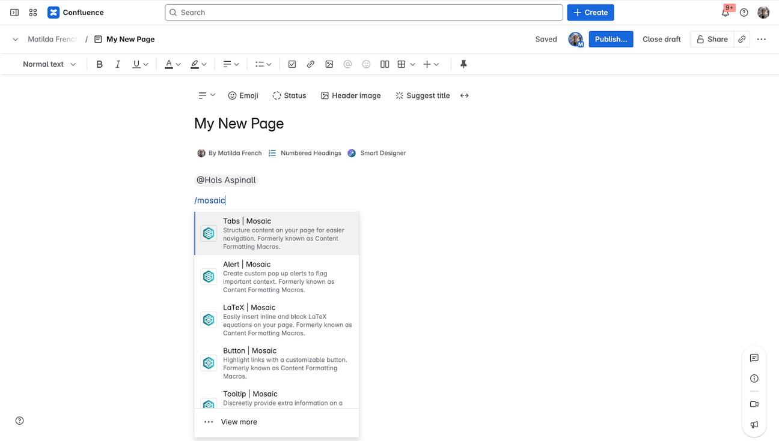The width and height of the screenshot is (779, 441).
Task: Select the Alert Mosaic macro
Action: coord(276,276)
